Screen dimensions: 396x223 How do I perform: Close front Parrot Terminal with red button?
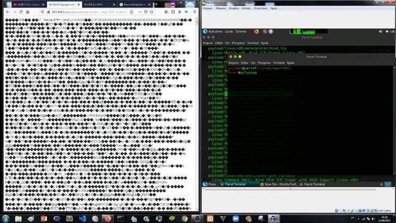[231, 56]
